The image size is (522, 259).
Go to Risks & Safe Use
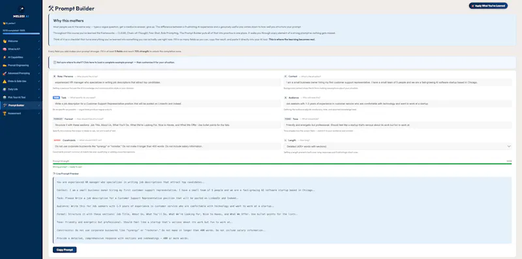(x=21, y=82)
